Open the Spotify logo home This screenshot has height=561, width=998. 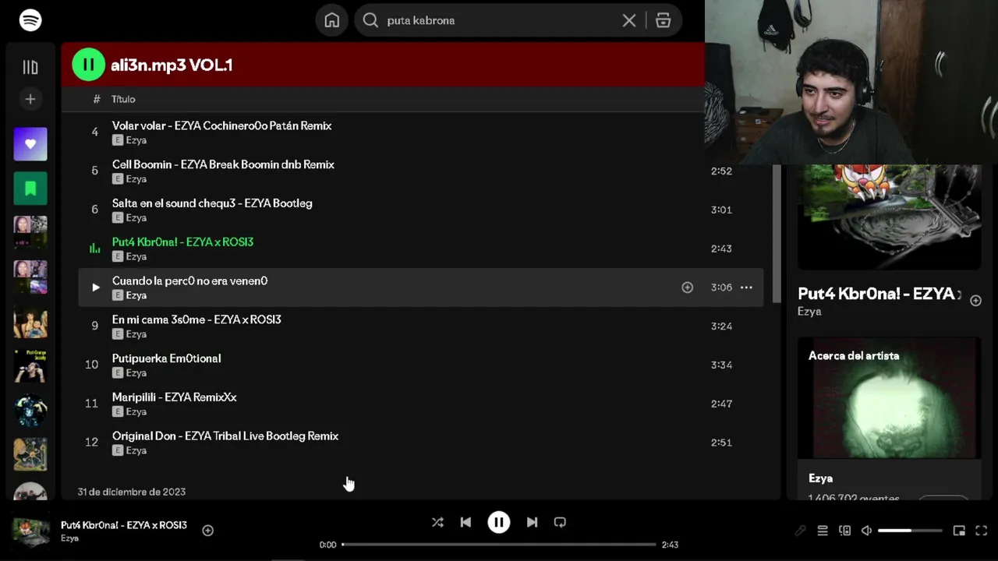[x=30, y=20]
